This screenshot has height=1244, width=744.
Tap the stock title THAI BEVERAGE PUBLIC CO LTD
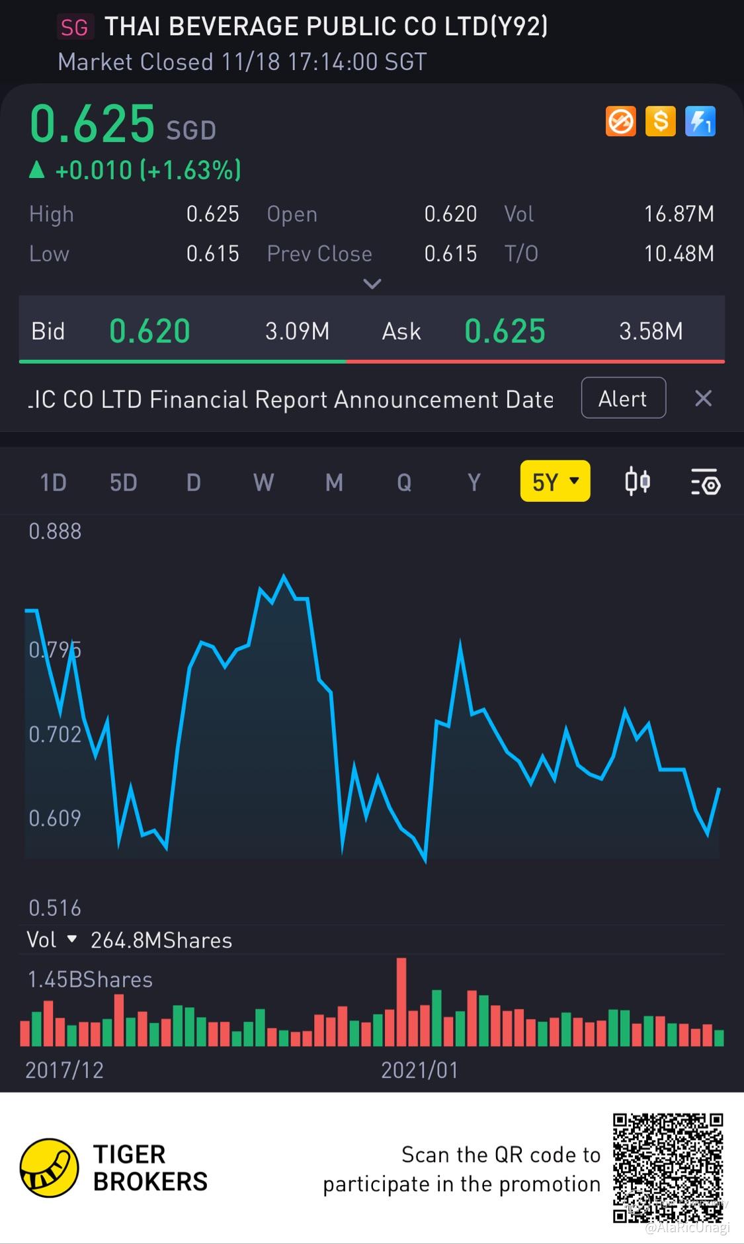[x=326, y=27]
